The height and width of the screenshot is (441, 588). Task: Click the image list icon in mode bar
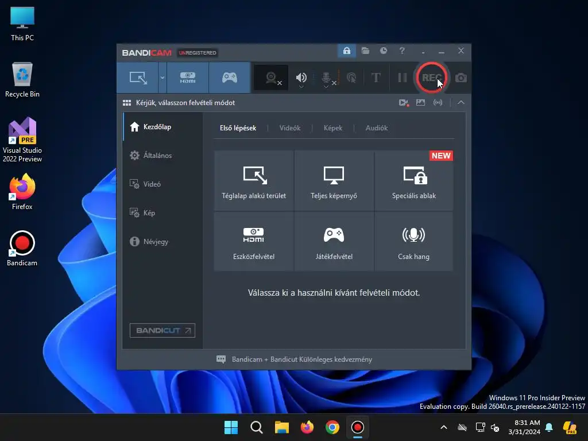click(420, 102)
